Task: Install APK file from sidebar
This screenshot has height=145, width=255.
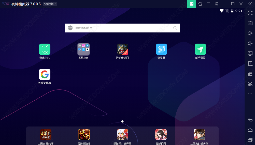Action: [250, 64]
